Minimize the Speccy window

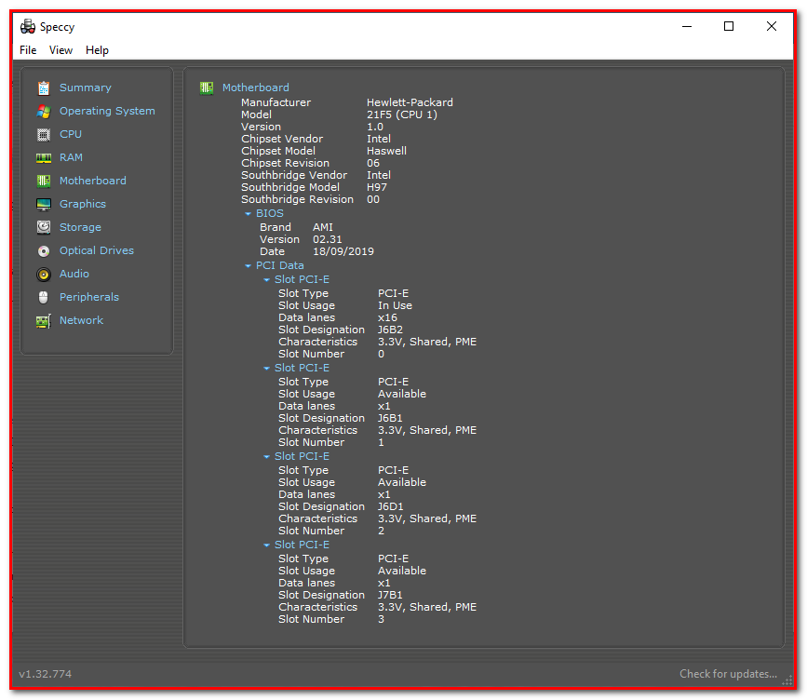tap(687, 26)
